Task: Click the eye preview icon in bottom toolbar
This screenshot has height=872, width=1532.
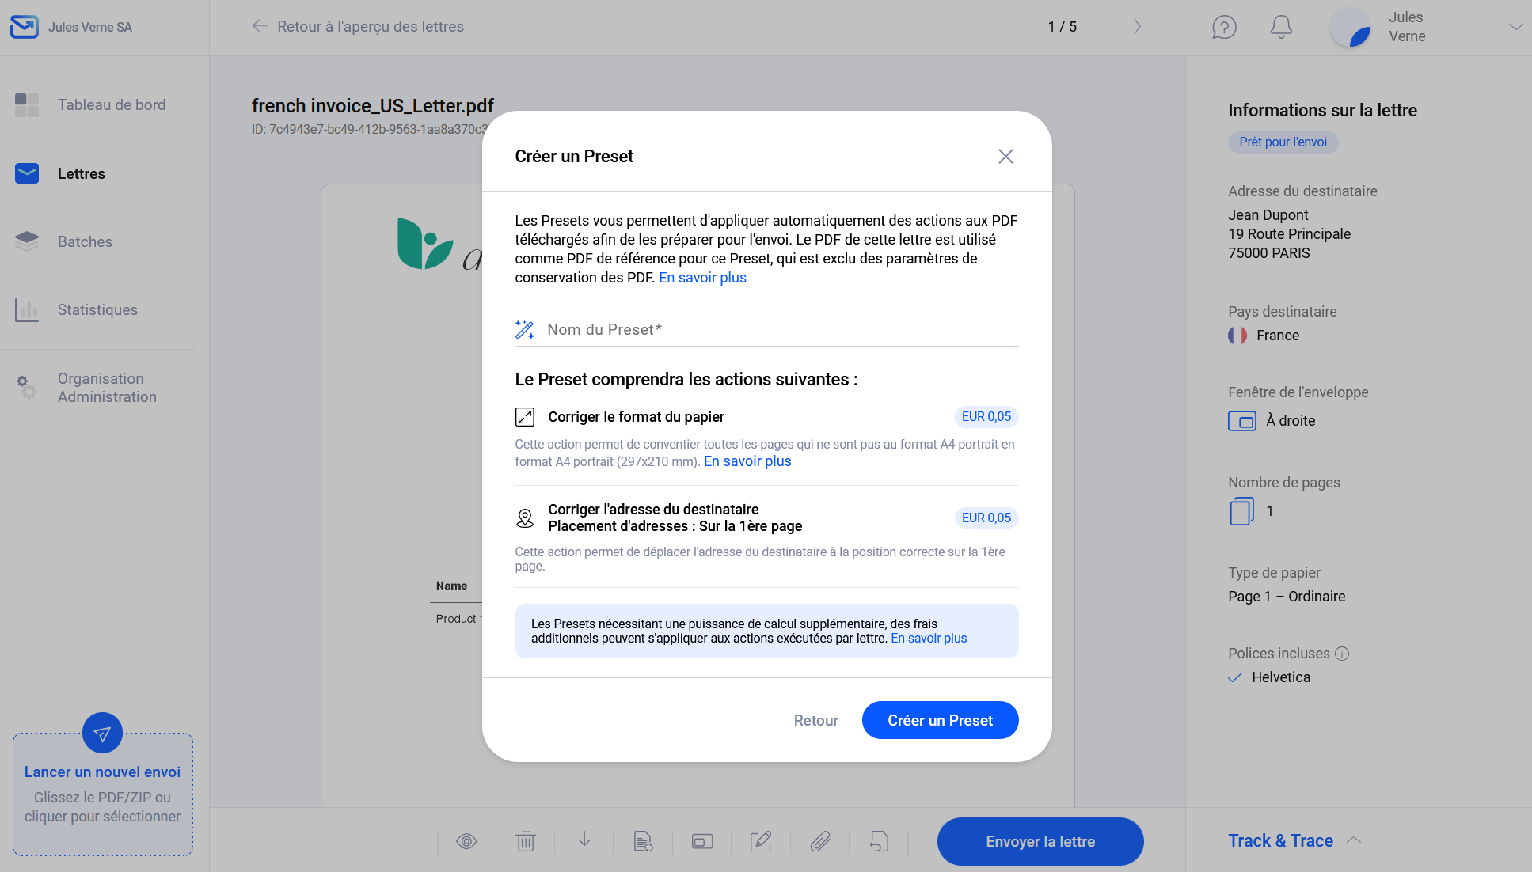Action: click(466, 841)
